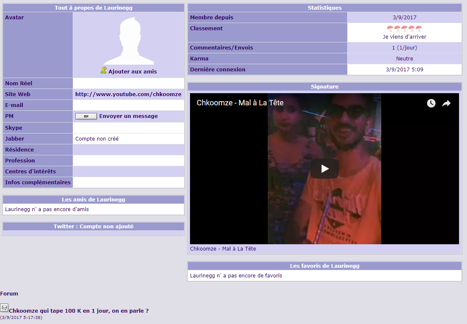
Task: Click the Share arrow on the video
Action: pyautogui.click(x=446, y=103)
